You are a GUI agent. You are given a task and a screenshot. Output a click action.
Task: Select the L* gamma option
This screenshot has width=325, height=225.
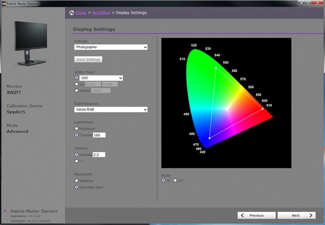click(76, 160)
